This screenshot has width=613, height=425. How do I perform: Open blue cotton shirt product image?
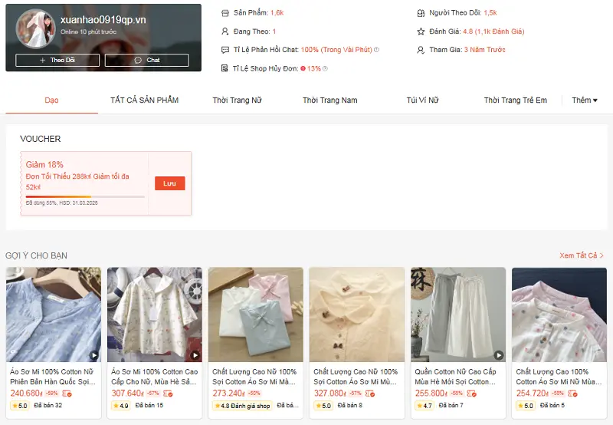click(x=54, y=315)
